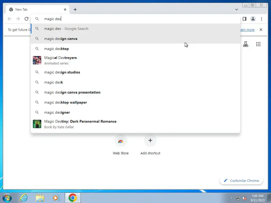Choose 'magic desktop' suggestion
Viewport: 271px width, 203px height.
[135, 49]
